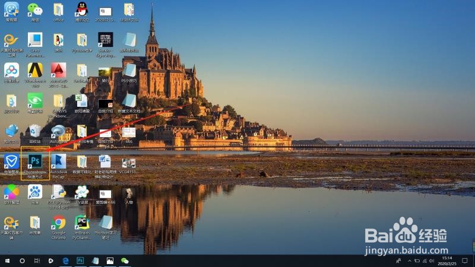
Task: Open the Tencent QQ penguin shortcut
Action: (x=82, y=12)
